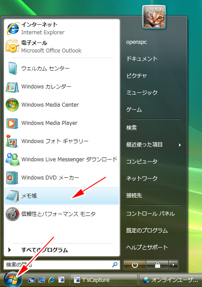This screenshot has width=202, height=287.
Task: Open Internet Explorer from the pinned programs
Action: 62,29
